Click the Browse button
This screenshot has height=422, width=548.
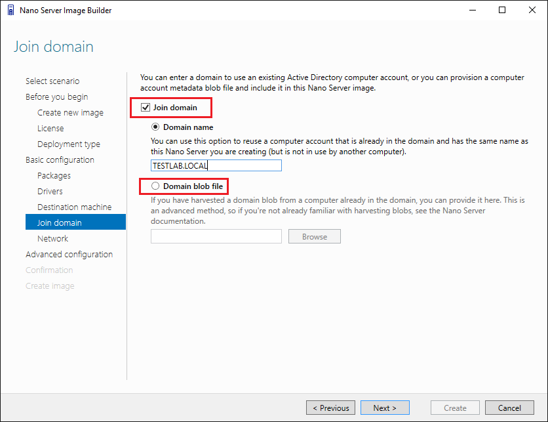pyautogui.click(x=315, y=236)
